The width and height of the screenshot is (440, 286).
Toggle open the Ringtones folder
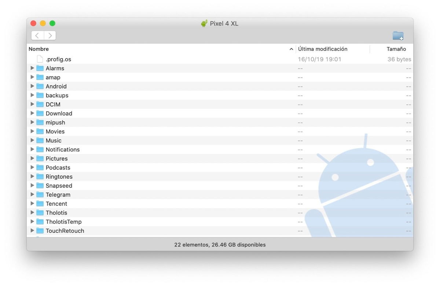32,176
